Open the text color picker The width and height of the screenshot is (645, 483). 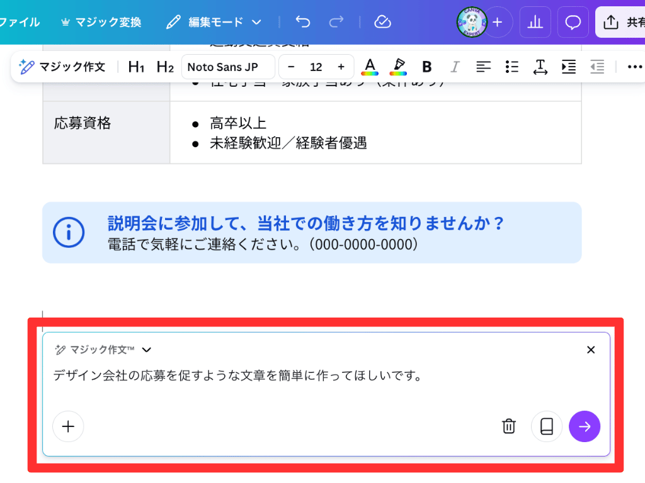370,67
